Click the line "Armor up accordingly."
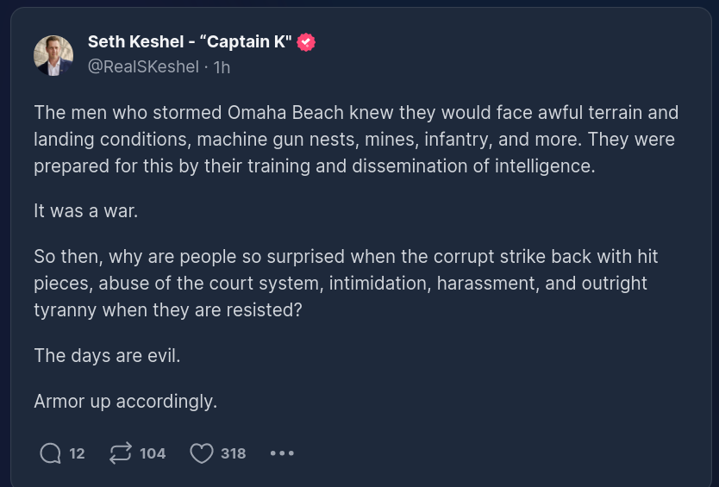The width and height of the screenshot is (719, 487). click(x=125, y=401)
